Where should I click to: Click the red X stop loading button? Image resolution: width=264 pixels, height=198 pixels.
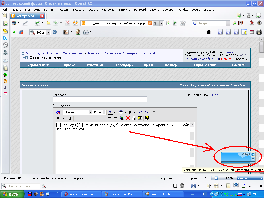tap(68, 23)
